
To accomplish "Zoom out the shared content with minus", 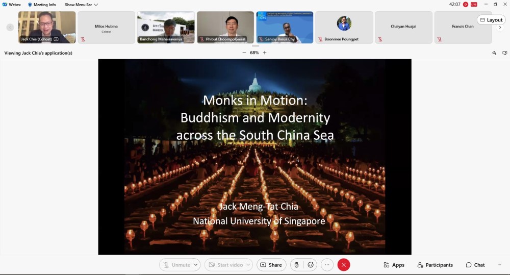I will tap(244, 53).
